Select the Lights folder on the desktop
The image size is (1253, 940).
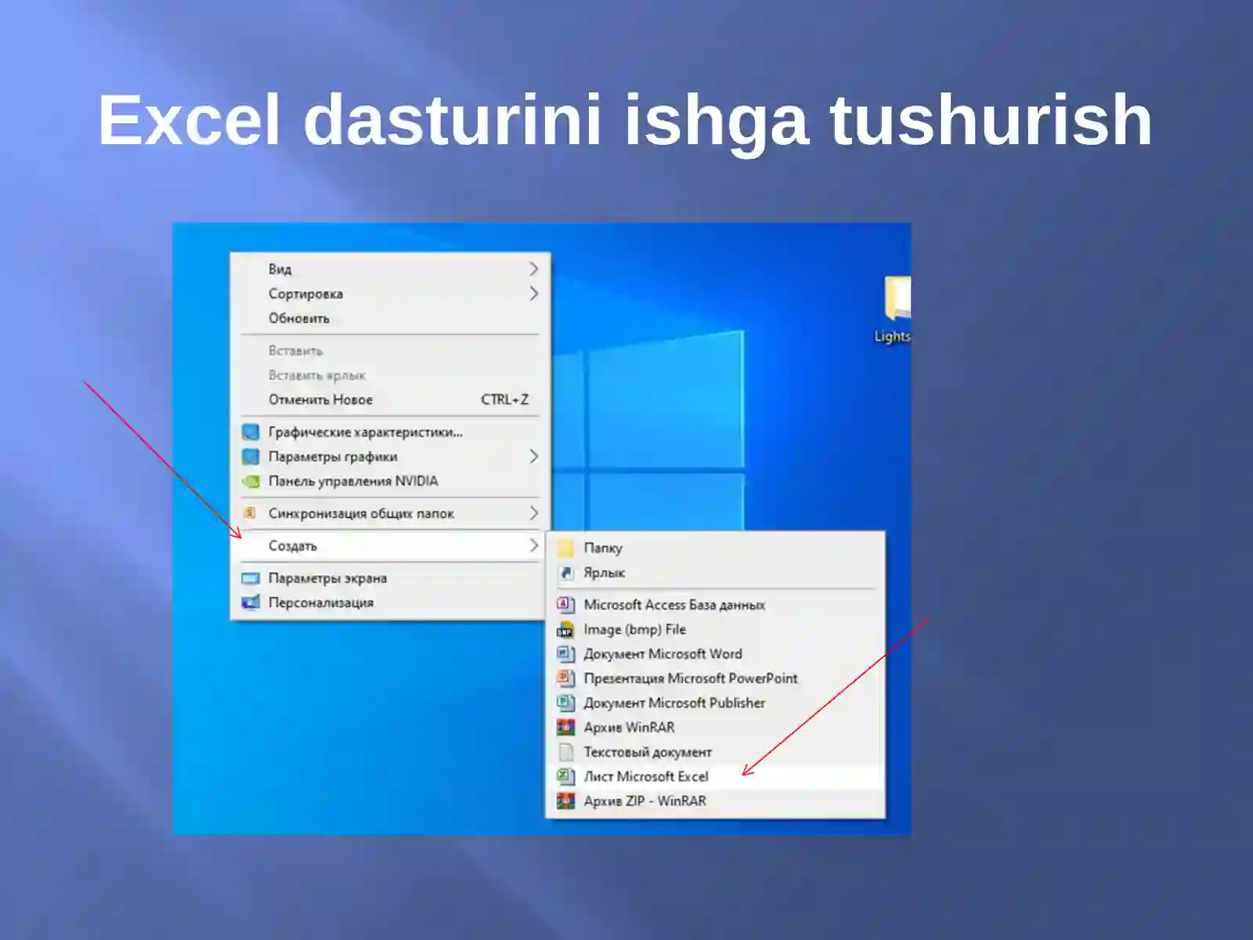pos(894,309)
